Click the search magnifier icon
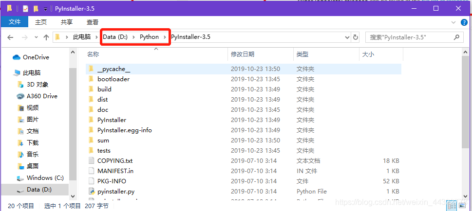472x211 pixels. [x=456, y=37]
